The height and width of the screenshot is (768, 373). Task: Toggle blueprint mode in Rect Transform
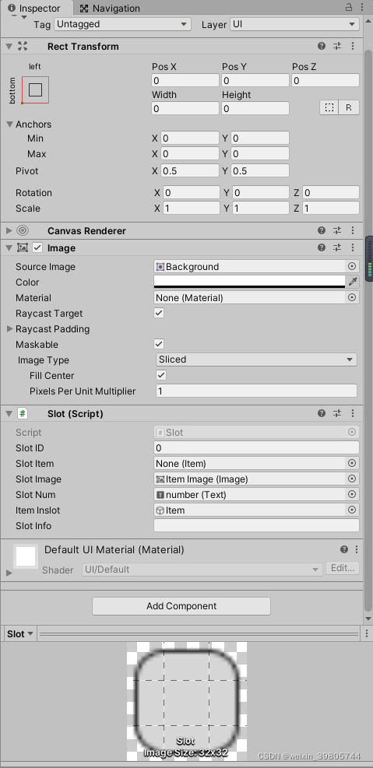pos(329,107)
